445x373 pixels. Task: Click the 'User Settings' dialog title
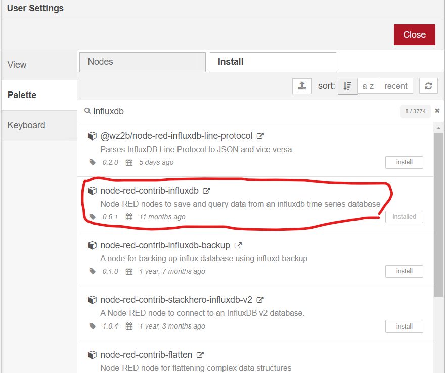(x=35, y=8)
